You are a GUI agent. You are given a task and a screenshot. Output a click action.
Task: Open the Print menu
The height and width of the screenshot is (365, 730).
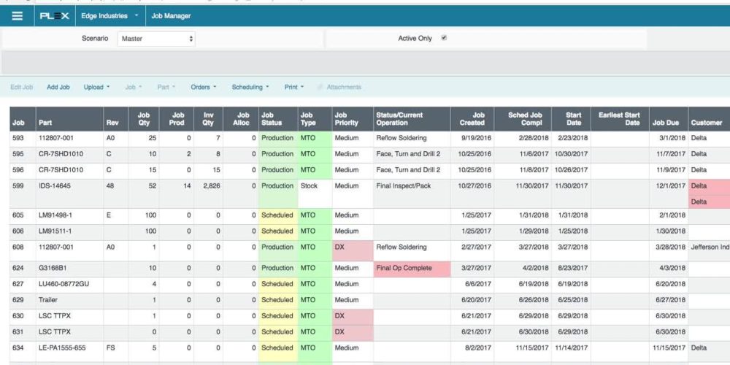[294, 87]
